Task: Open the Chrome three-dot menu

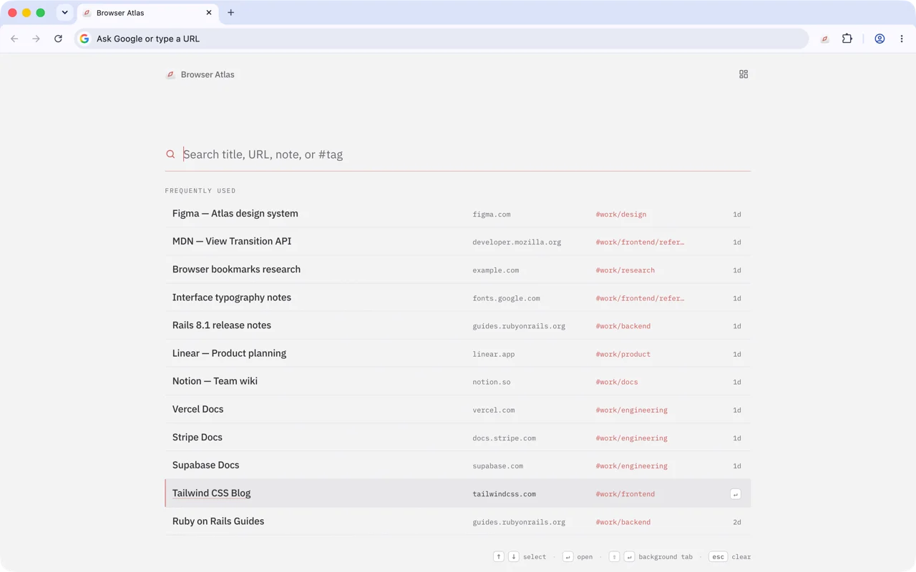Action: coord(902,39)
